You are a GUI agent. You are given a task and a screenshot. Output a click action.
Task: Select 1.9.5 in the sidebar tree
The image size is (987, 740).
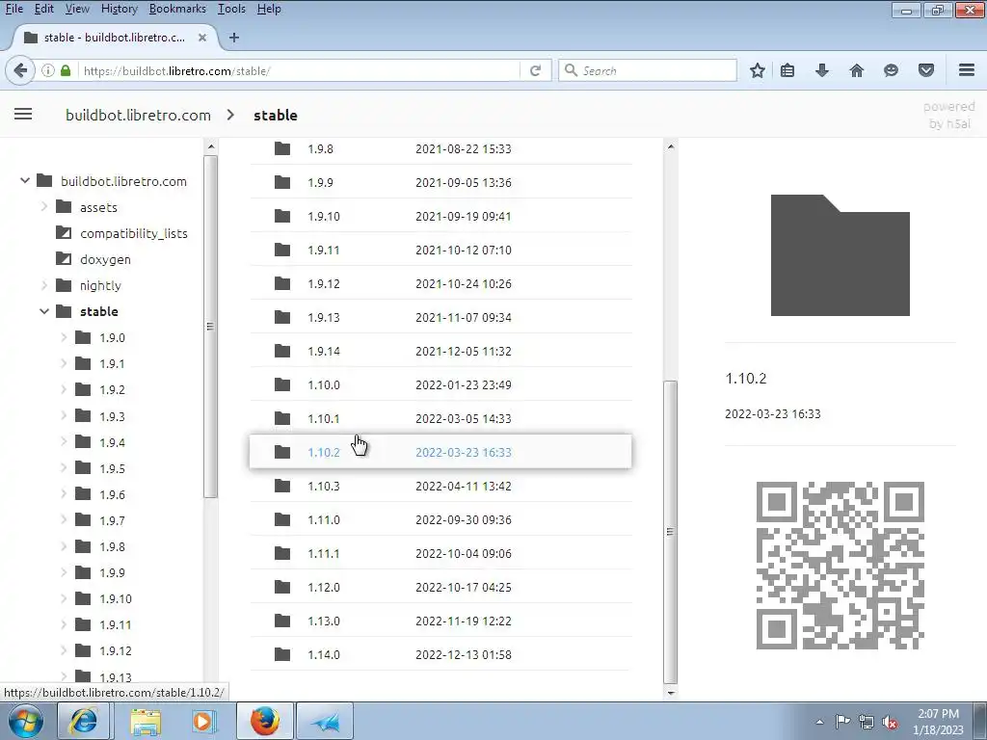tap(112, 468)
